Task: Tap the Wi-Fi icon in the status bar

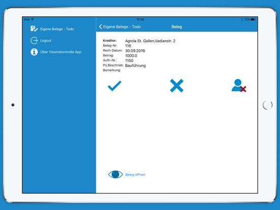Action: coord(32,19)
